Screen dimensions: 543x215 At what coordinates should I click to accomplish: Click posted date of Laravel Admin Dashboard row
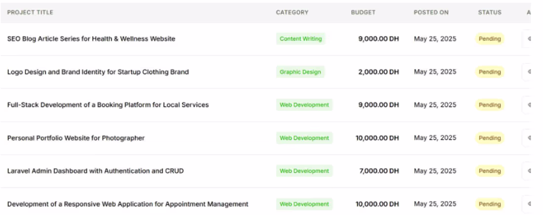435,171
